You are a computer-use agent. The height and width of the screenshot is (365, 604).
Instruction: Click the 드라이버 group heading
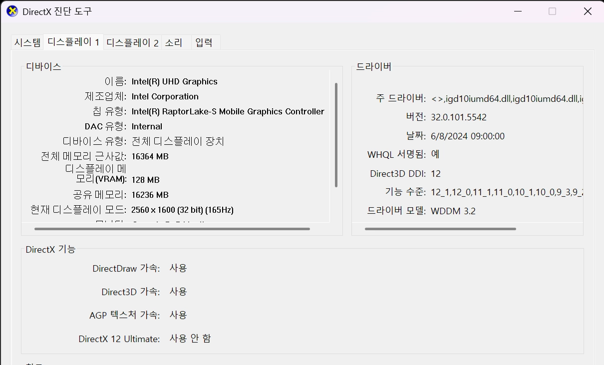coord(374,66)
